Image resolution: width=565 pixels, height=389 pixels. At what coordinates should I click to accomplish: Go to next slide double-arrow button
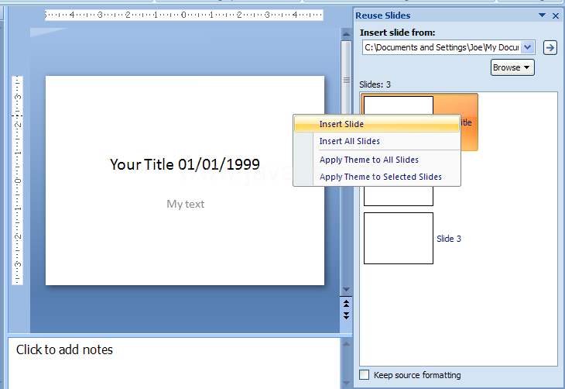click(x=346, y=315)
